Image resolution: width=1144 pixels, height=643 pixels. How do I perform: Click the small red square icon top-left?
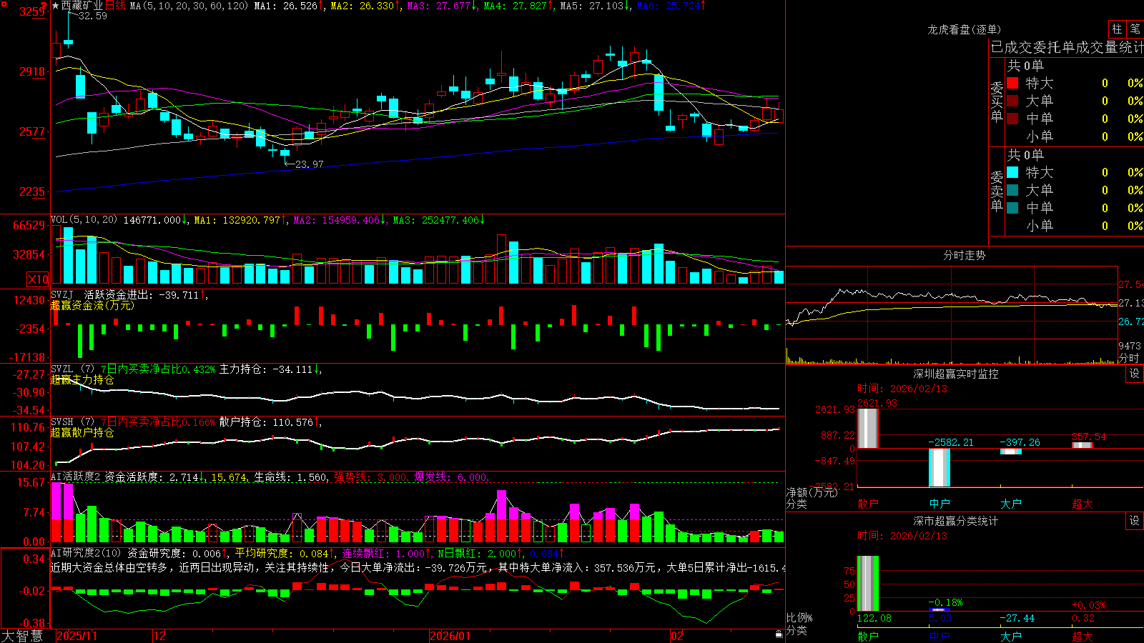pos(4,4)
